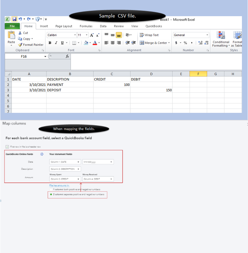The width and height of the screenshot is (248, 253).
Task: Open the MM/dd/yyyy date format dropdown
Action: point(98,162)
